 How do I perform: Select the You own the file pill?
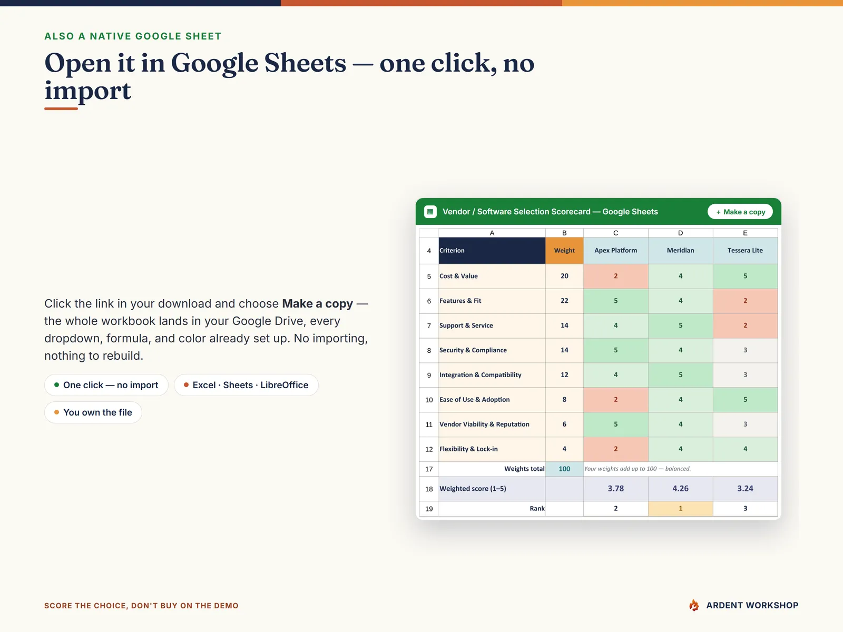coord(93,412)
